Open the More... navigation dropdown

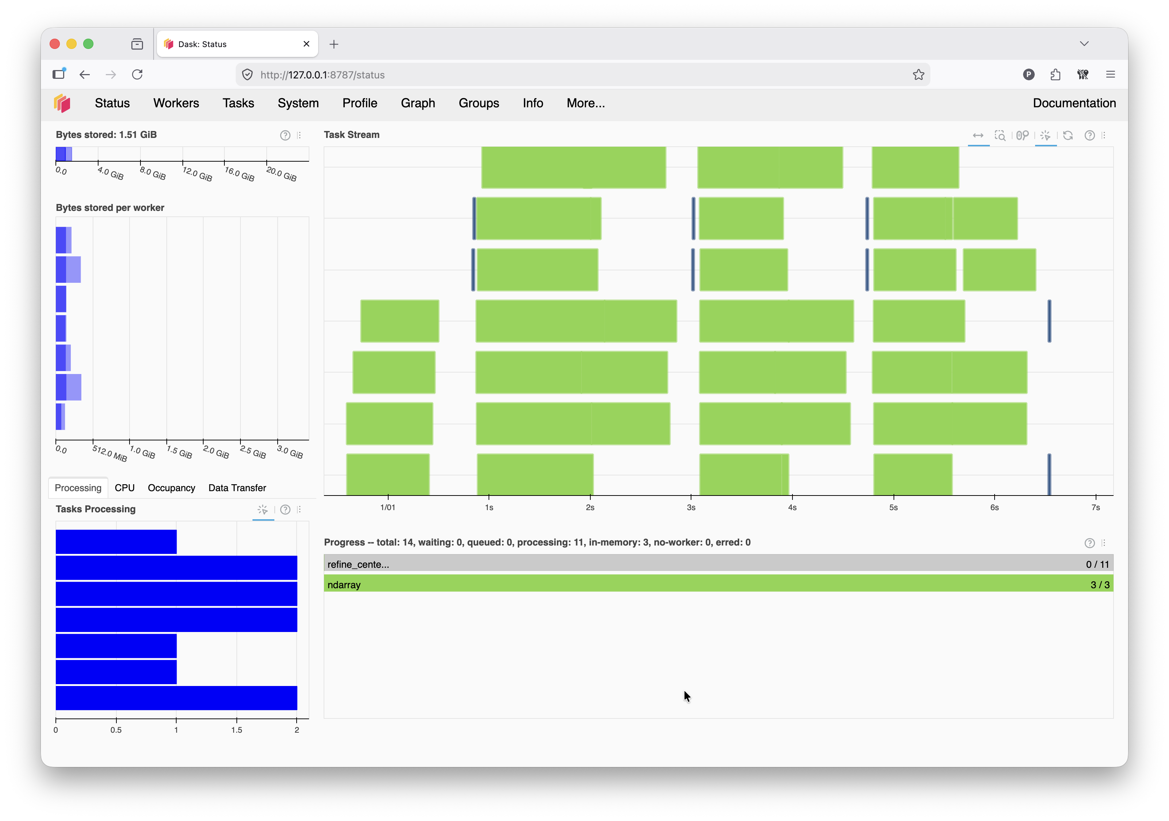[x=586, y=103]
